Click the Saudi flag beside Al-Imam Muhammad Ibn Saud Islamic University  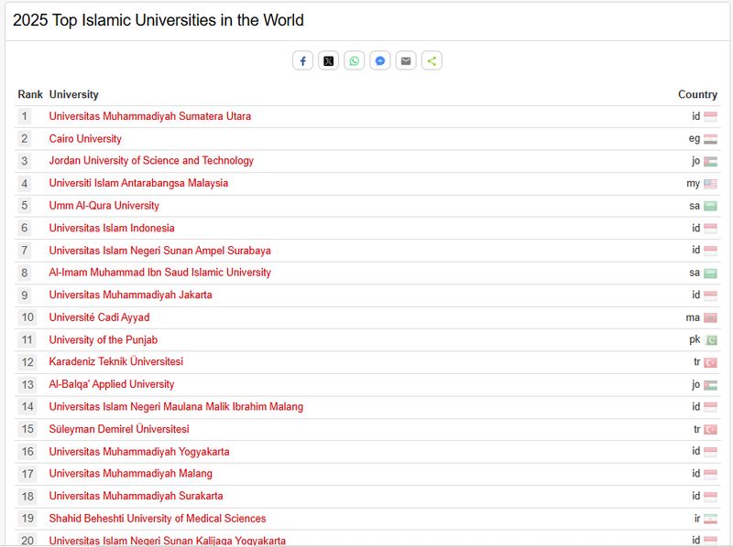710,273
